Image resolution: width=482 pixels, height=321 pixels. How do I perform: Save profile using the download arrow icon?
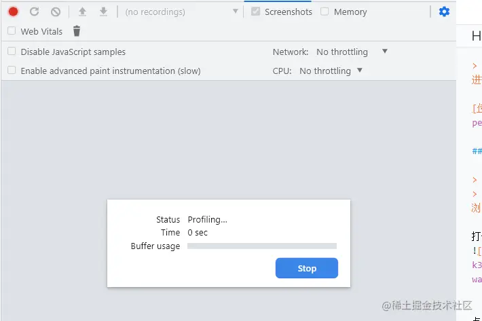point(104,12)
